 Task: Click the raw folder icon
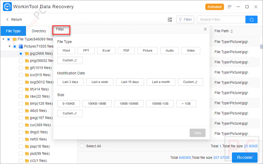27,96
